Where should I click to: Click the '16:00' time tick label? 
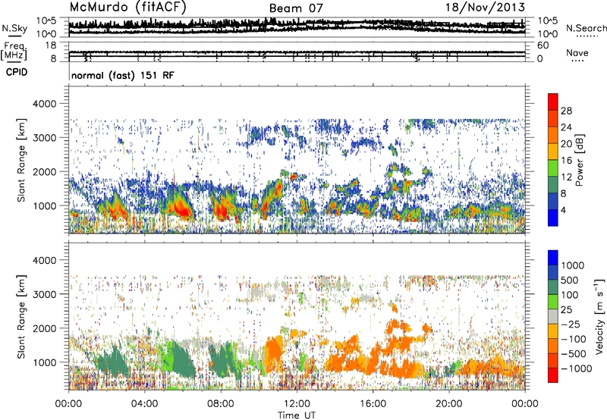coord(373,404)
